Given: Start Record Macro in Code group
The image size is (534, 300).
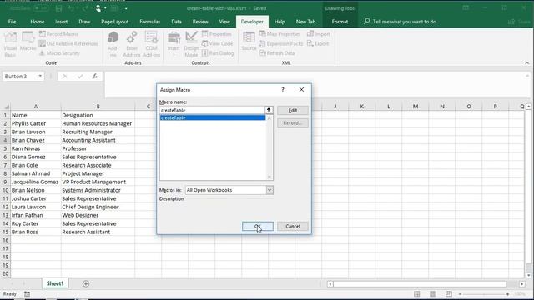Looking at the screenshot, I should [x=58, y=34].
